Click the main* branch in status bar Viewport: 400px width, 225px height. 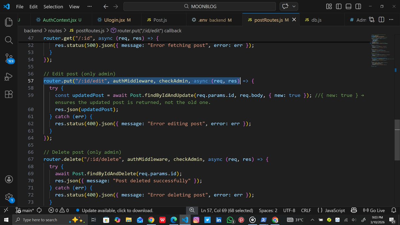click(x=25, y=210)
